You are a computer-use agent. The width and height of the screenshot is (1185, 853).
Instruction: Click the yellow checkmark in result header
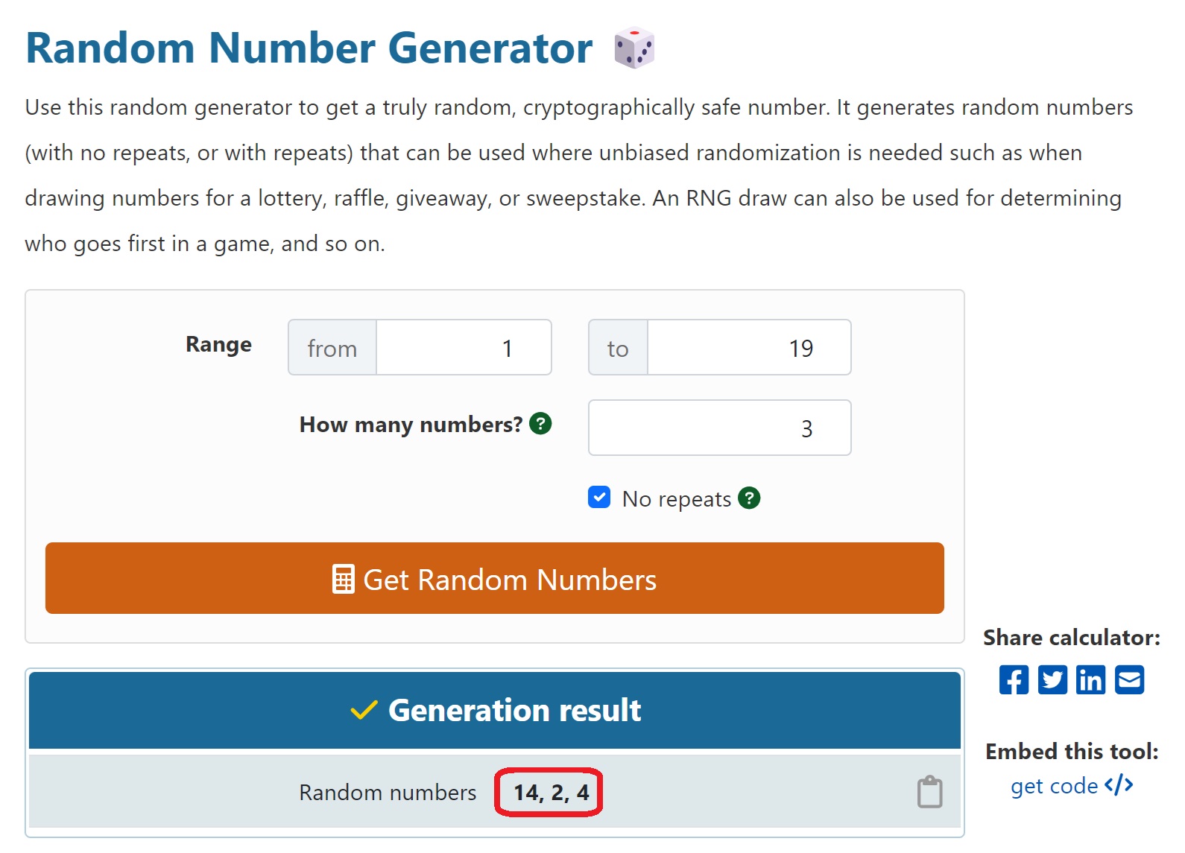(x=364, y=710)
